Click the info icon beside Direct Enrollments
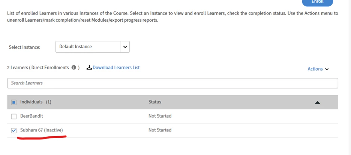The width and height of the screenshot is (351, 155). tap(74, 68)
